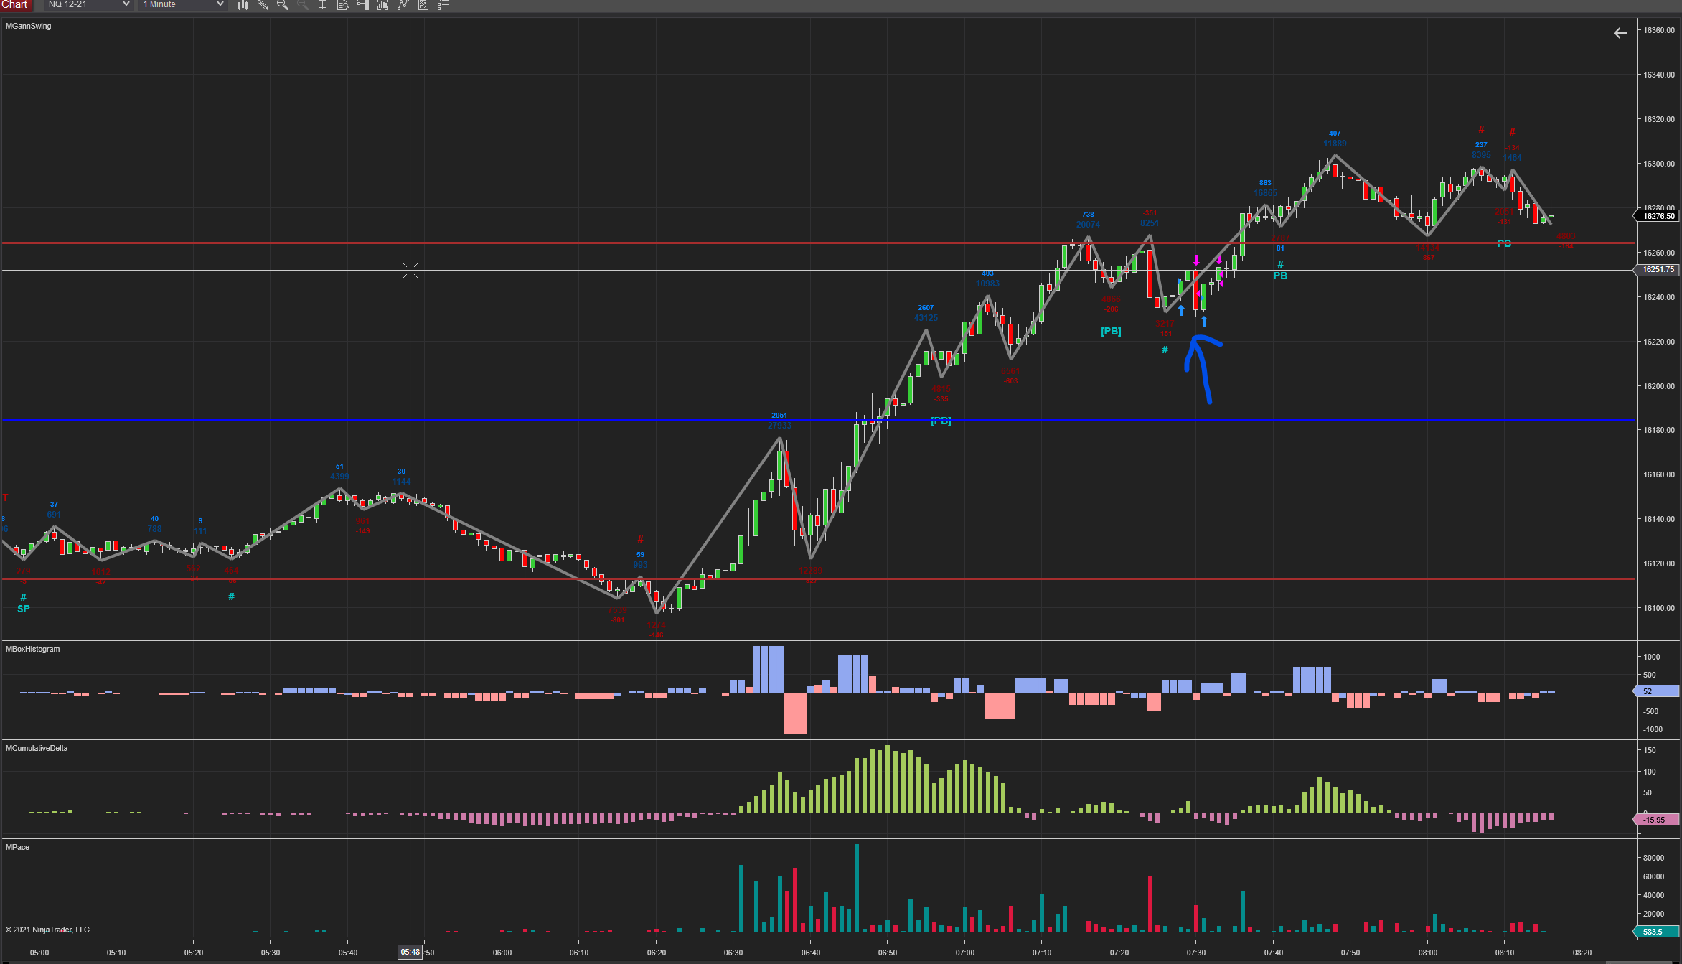Select the MBoxHistogram panel label
1682x964 pixels.
[x=33, y=649]
